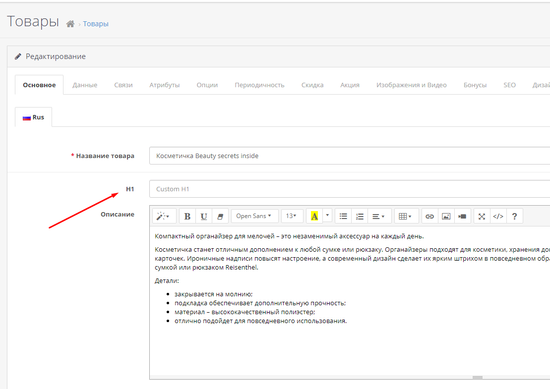Toggle bold formatting in editor

coord(187,216)
